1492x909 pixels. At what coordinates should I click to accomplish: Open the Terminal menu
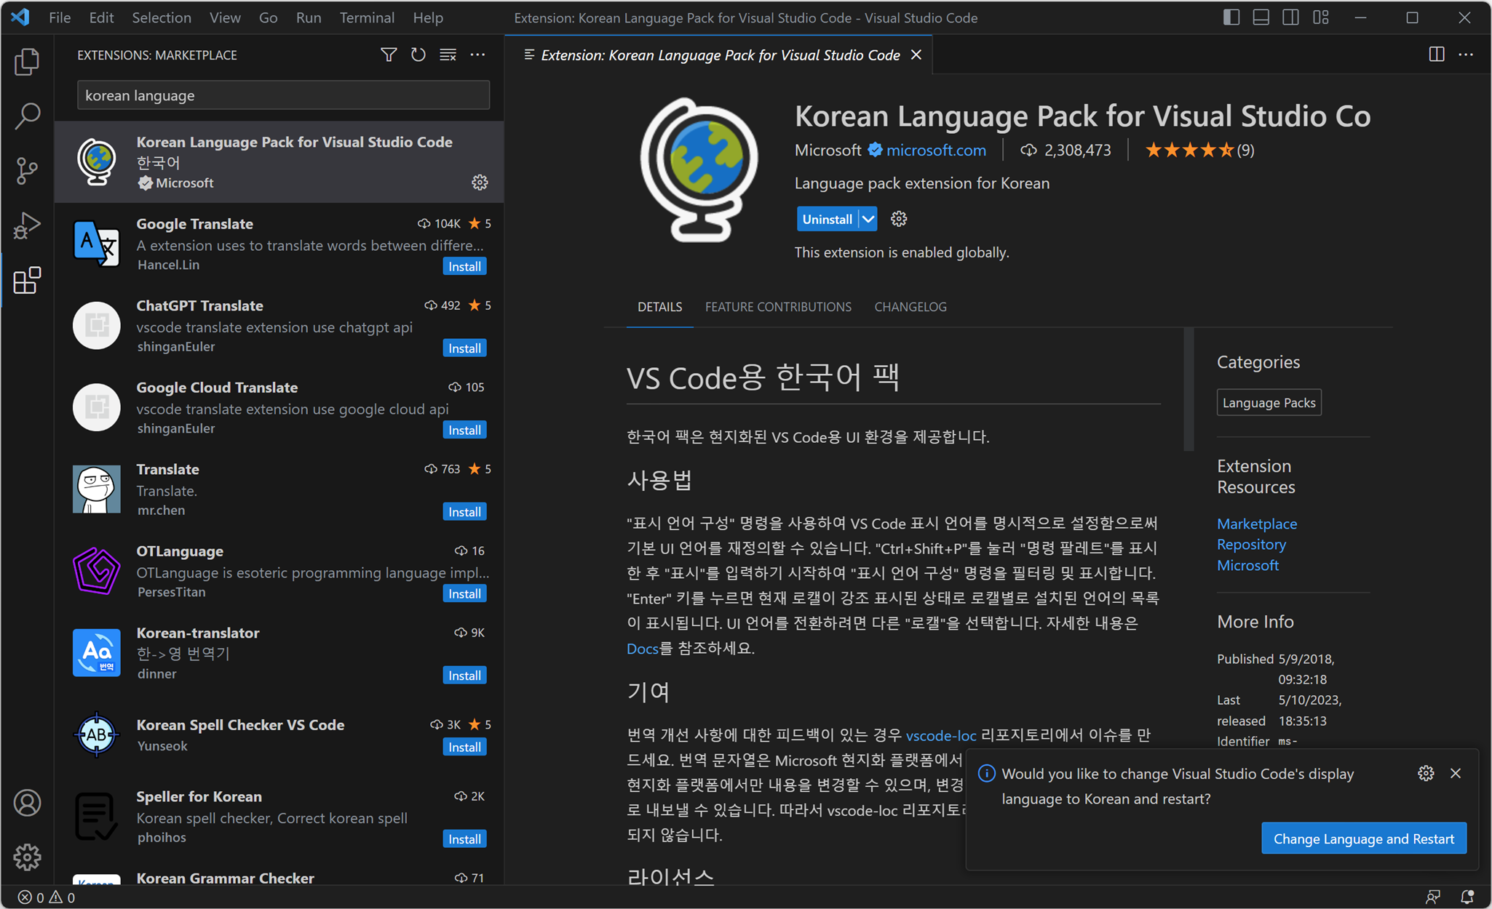[366, 17]
